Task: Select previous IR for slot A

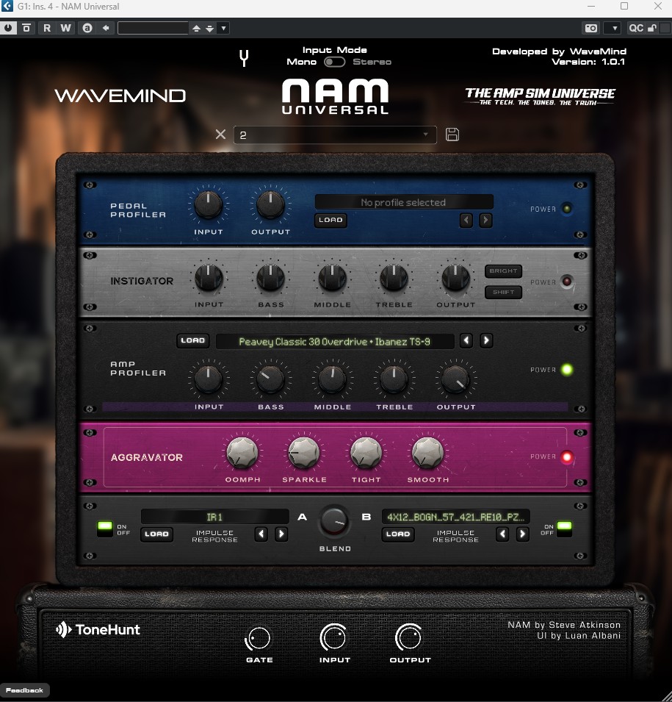Action: (x=261, y=534)
